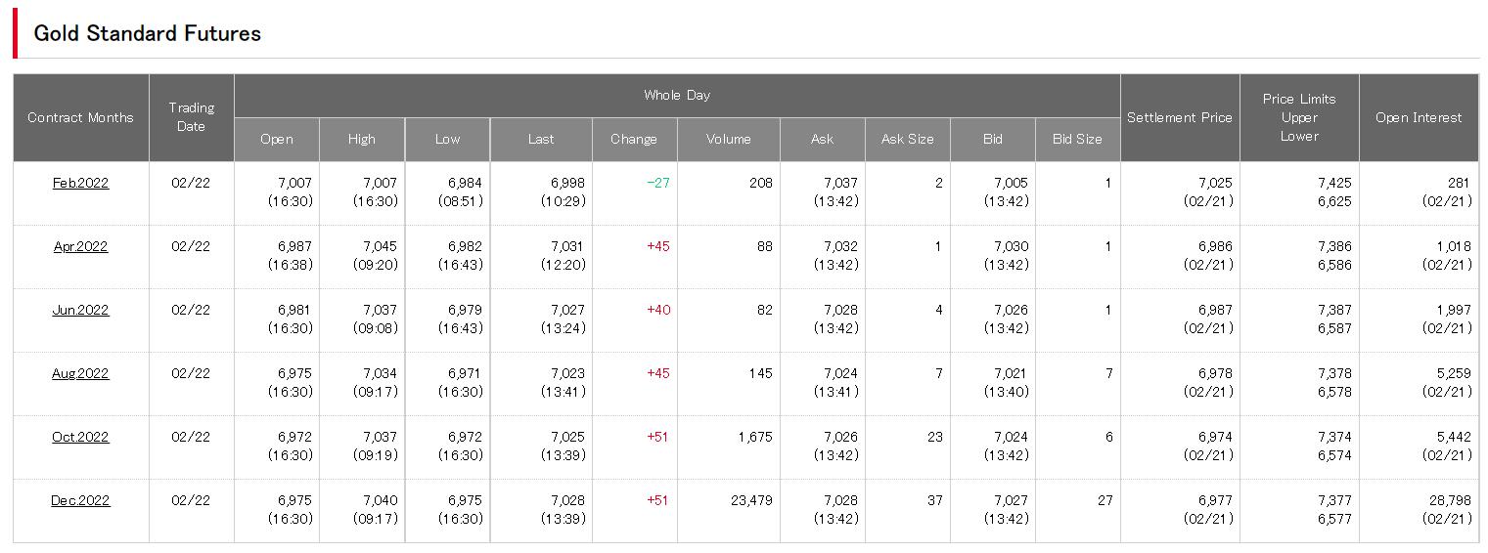This screenshot has width=1488, height=553.
Task: Click the Volume column header
Action: pyautogui.click(x=729, y=139)
